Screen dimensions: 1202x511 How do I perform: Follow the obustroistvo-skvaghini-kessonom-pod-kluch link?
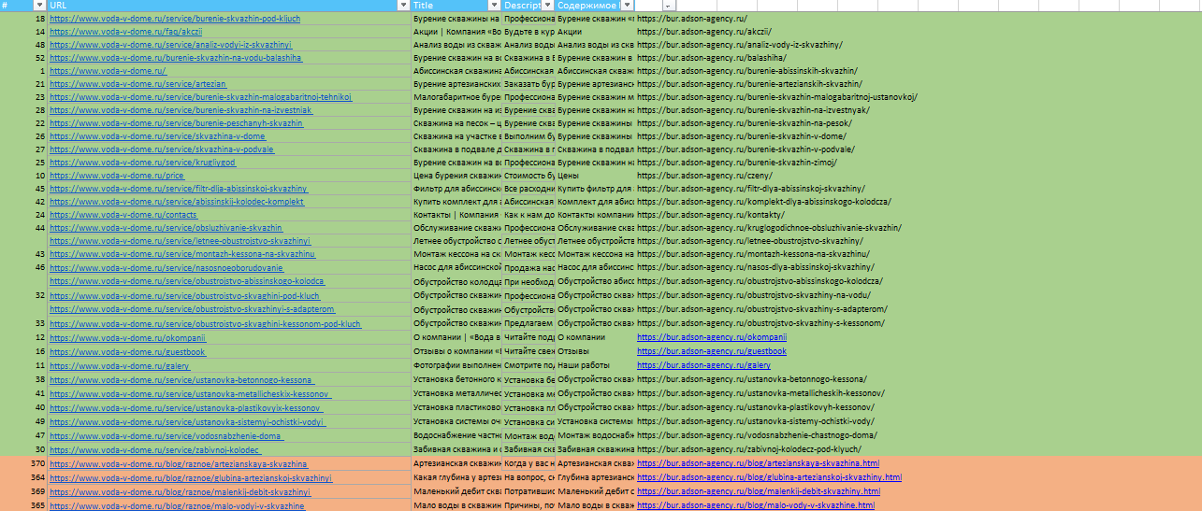coord(206,323)
